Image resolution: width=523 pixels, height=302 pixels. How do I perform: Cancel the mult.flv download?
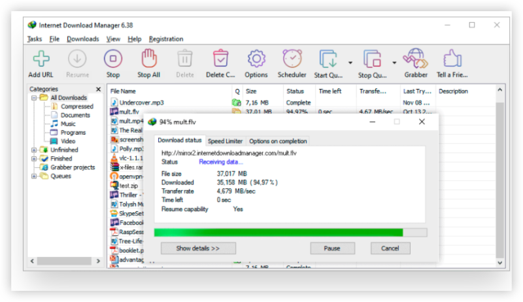pyautogui.click(x=390, y=248)
